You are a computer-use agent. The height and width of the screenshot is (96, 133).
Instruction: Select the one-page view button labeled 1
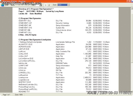pos(45,5)
